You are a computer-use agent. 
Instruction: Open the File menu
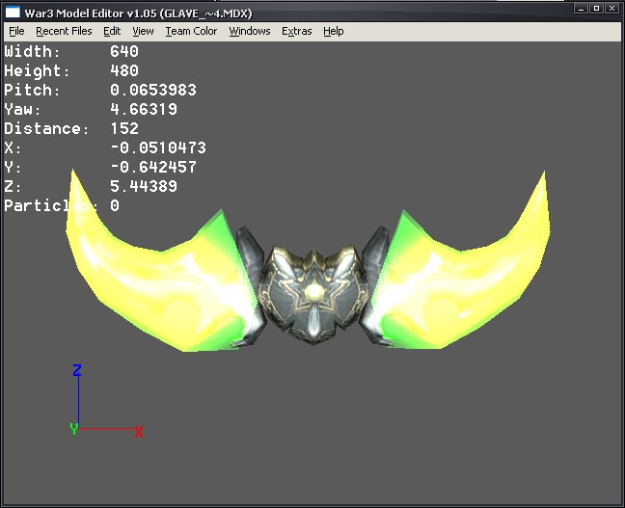[x=16, y=31]
